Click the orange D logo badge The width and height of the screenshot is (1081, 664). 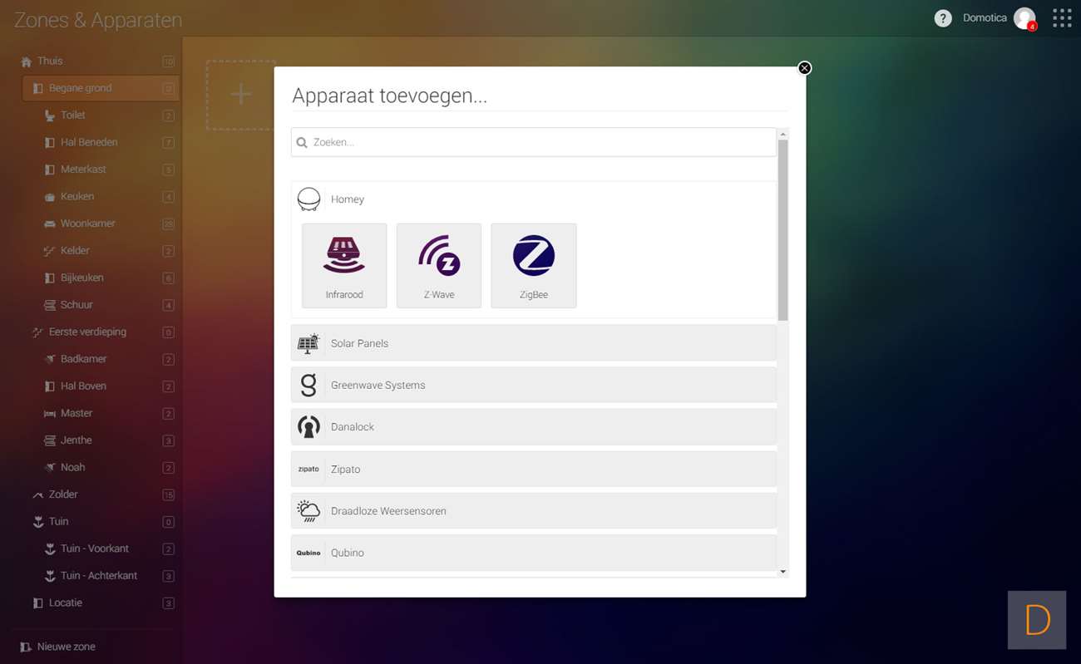[x=1037, y=620]
